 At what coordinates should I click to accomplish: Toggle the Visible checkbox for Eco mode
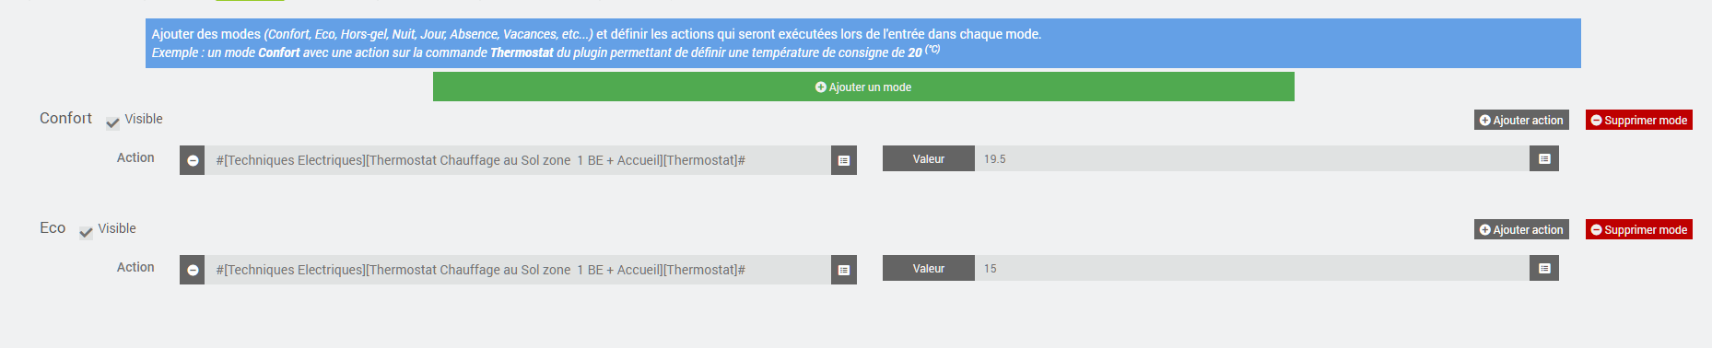[x=86, y=232]
